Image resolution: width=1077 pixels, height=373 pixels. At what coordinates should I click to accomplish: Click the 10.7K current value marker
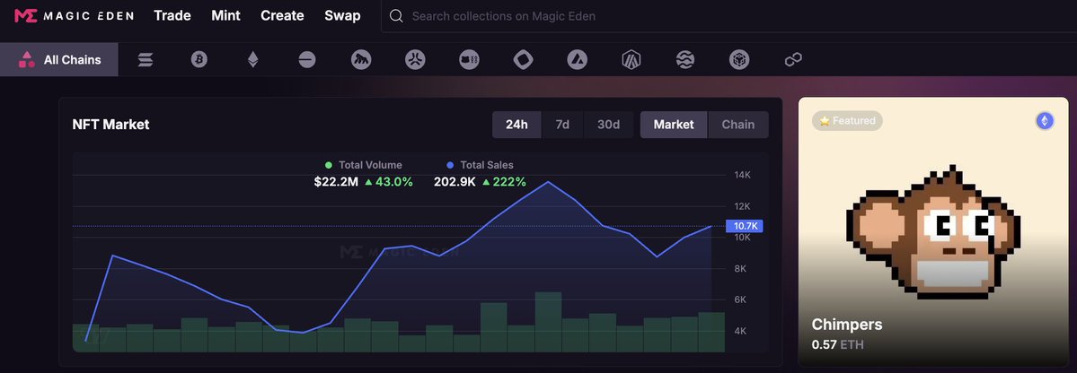745,226
